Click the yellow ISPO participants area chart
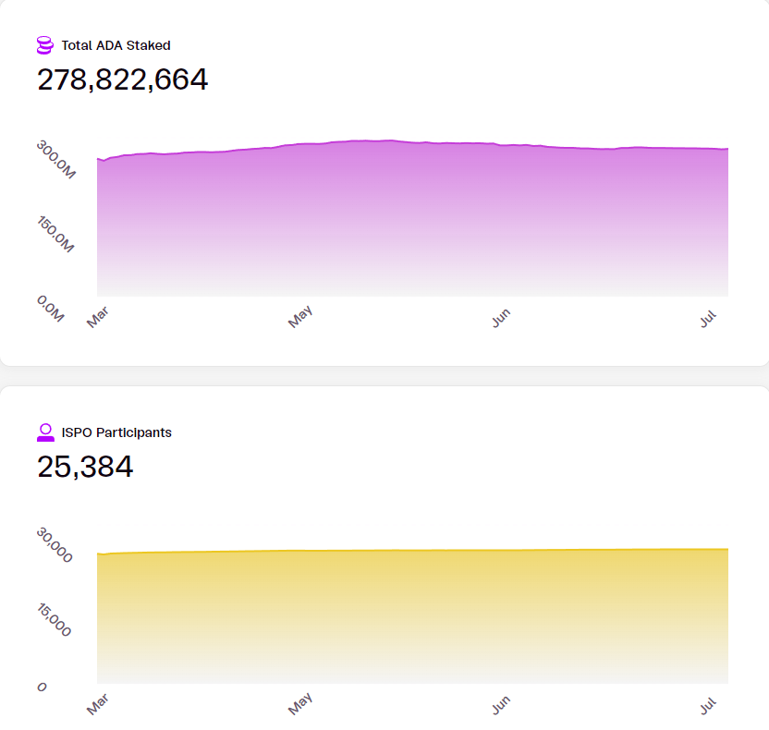The image size is (769, 730). coord(412,614)
